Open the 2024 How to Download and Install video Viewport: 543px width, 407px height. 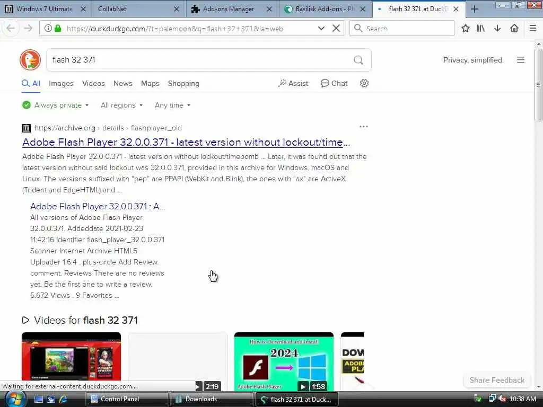tap(284, 361)
